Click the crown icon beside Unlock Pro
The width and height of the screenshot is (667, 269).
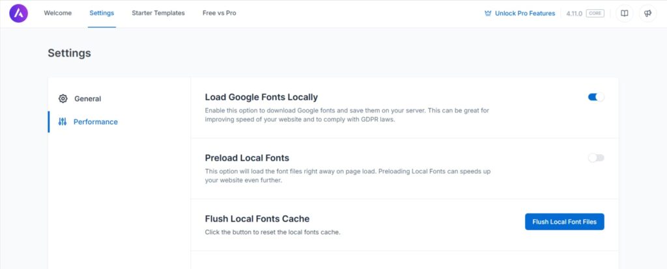488,14
